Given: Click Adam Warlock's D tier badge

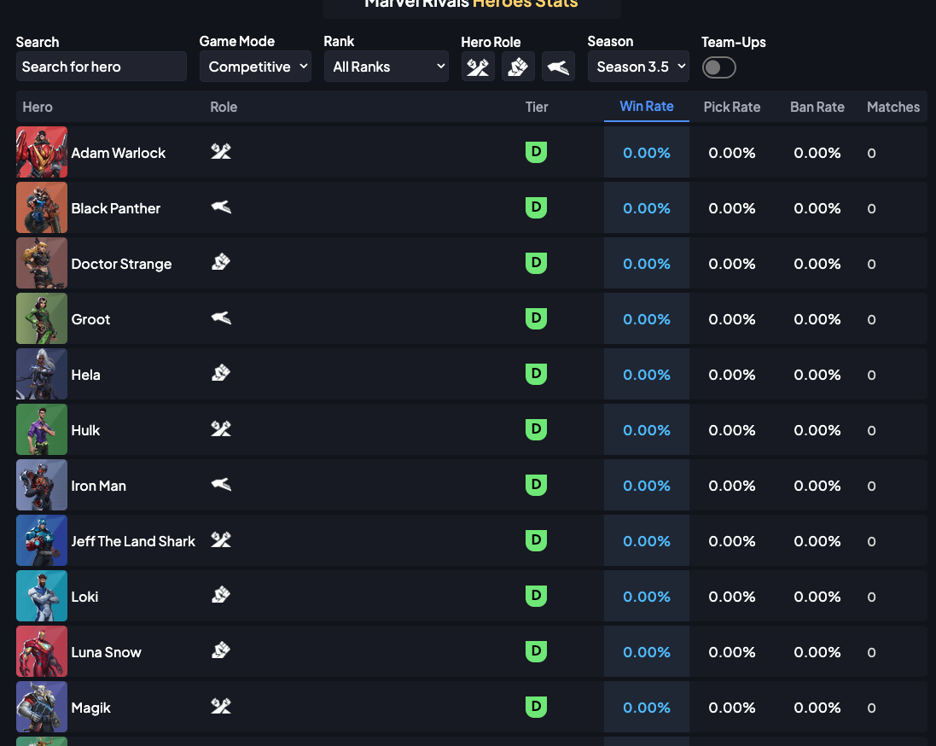Looking at the screenshot, I should 536,152.
